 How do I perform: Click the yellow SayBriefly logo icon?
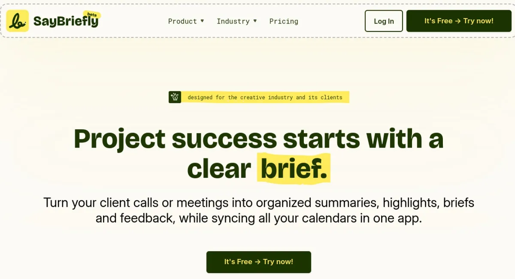pos(18,21)
